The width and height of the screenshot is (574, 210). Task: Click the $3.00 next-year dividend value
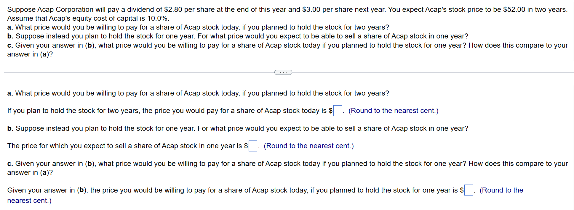coord(311,9)
